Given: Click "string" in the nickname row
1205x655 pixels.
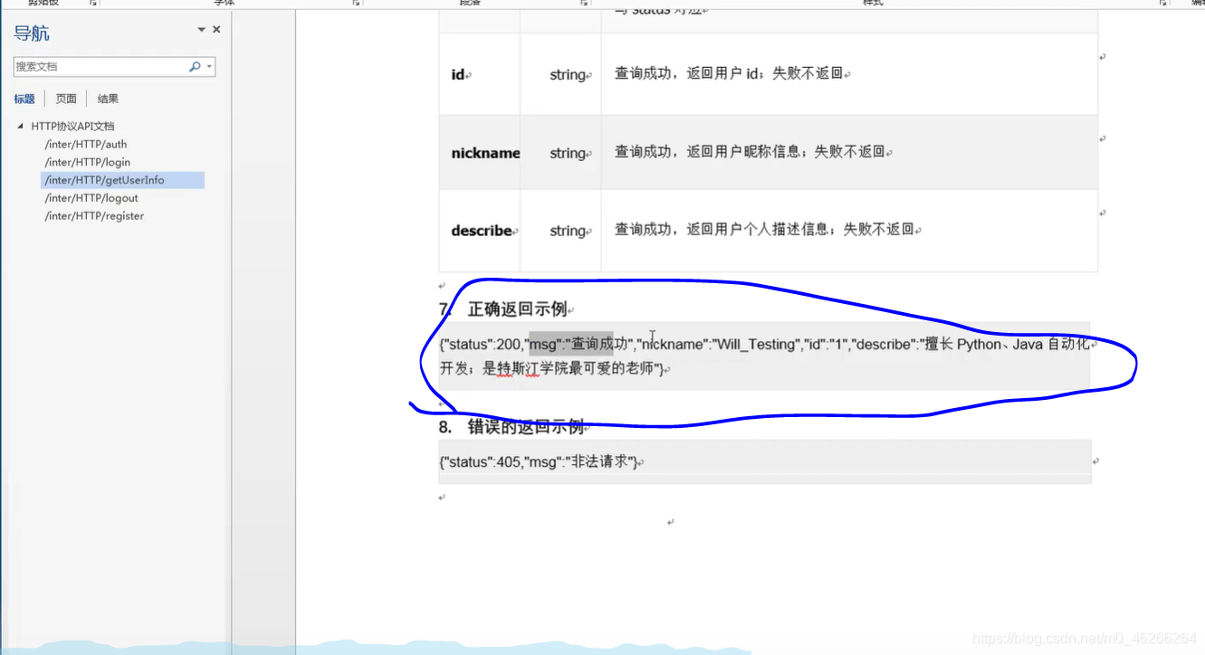Looking at the screenshot, I should click(x=569, y=153).
